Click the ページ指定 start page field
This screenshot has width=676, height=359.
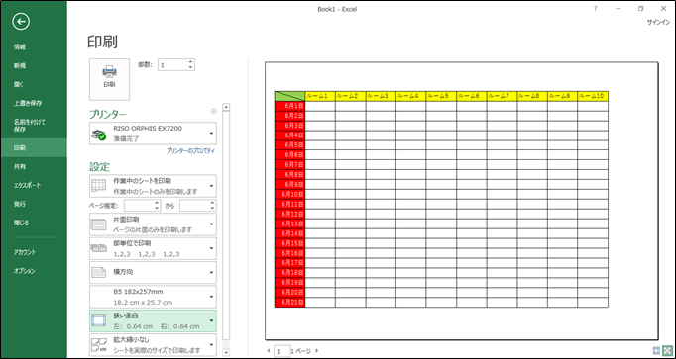point(139,206)
